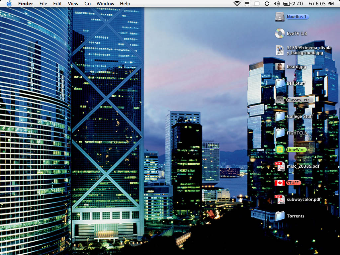Open the Window menu
The image size is (340, 255).
point(105,4)
